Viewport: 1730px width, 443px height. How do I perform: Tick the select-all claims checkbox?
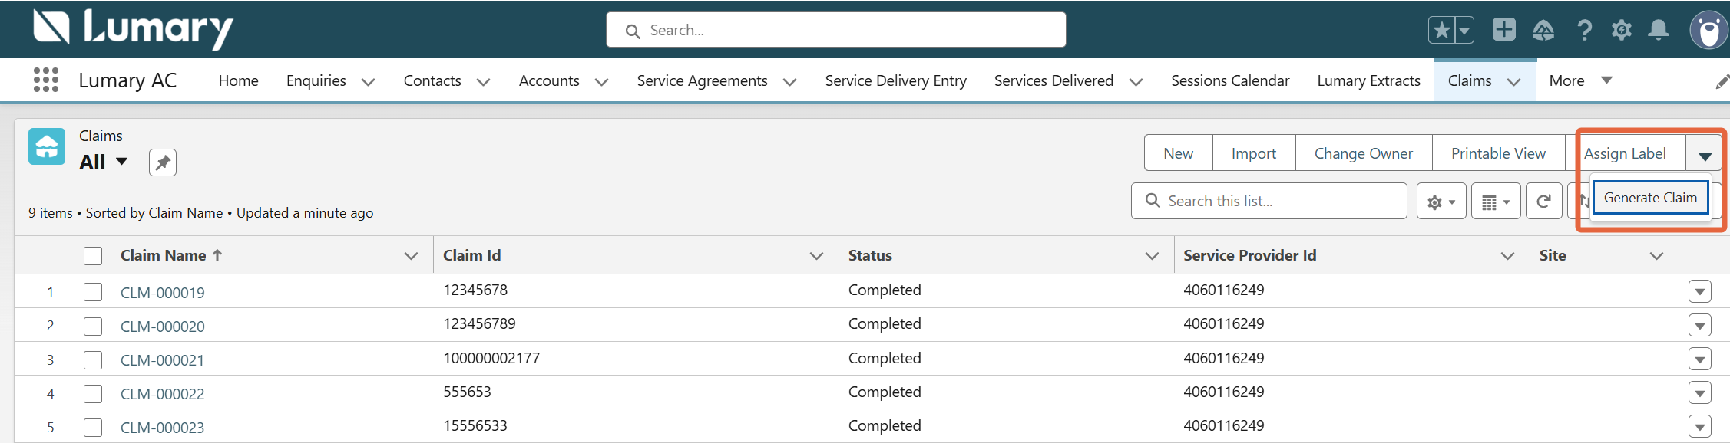(x=93, y=256)
